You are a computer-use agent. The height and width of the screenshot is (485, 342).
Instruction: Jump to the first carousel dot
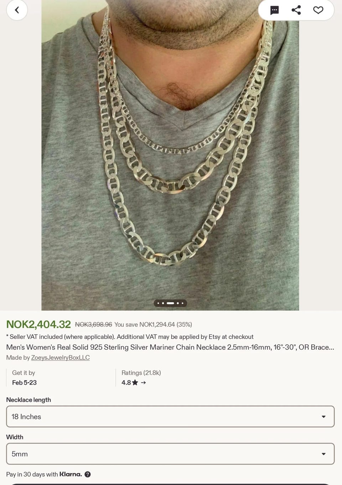(158, 303)
